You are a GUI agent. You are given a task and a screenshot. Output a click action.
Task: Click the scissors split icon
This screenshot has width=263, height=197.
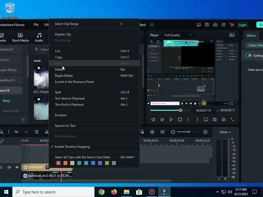pyautogui.click(x=47, y=132)
